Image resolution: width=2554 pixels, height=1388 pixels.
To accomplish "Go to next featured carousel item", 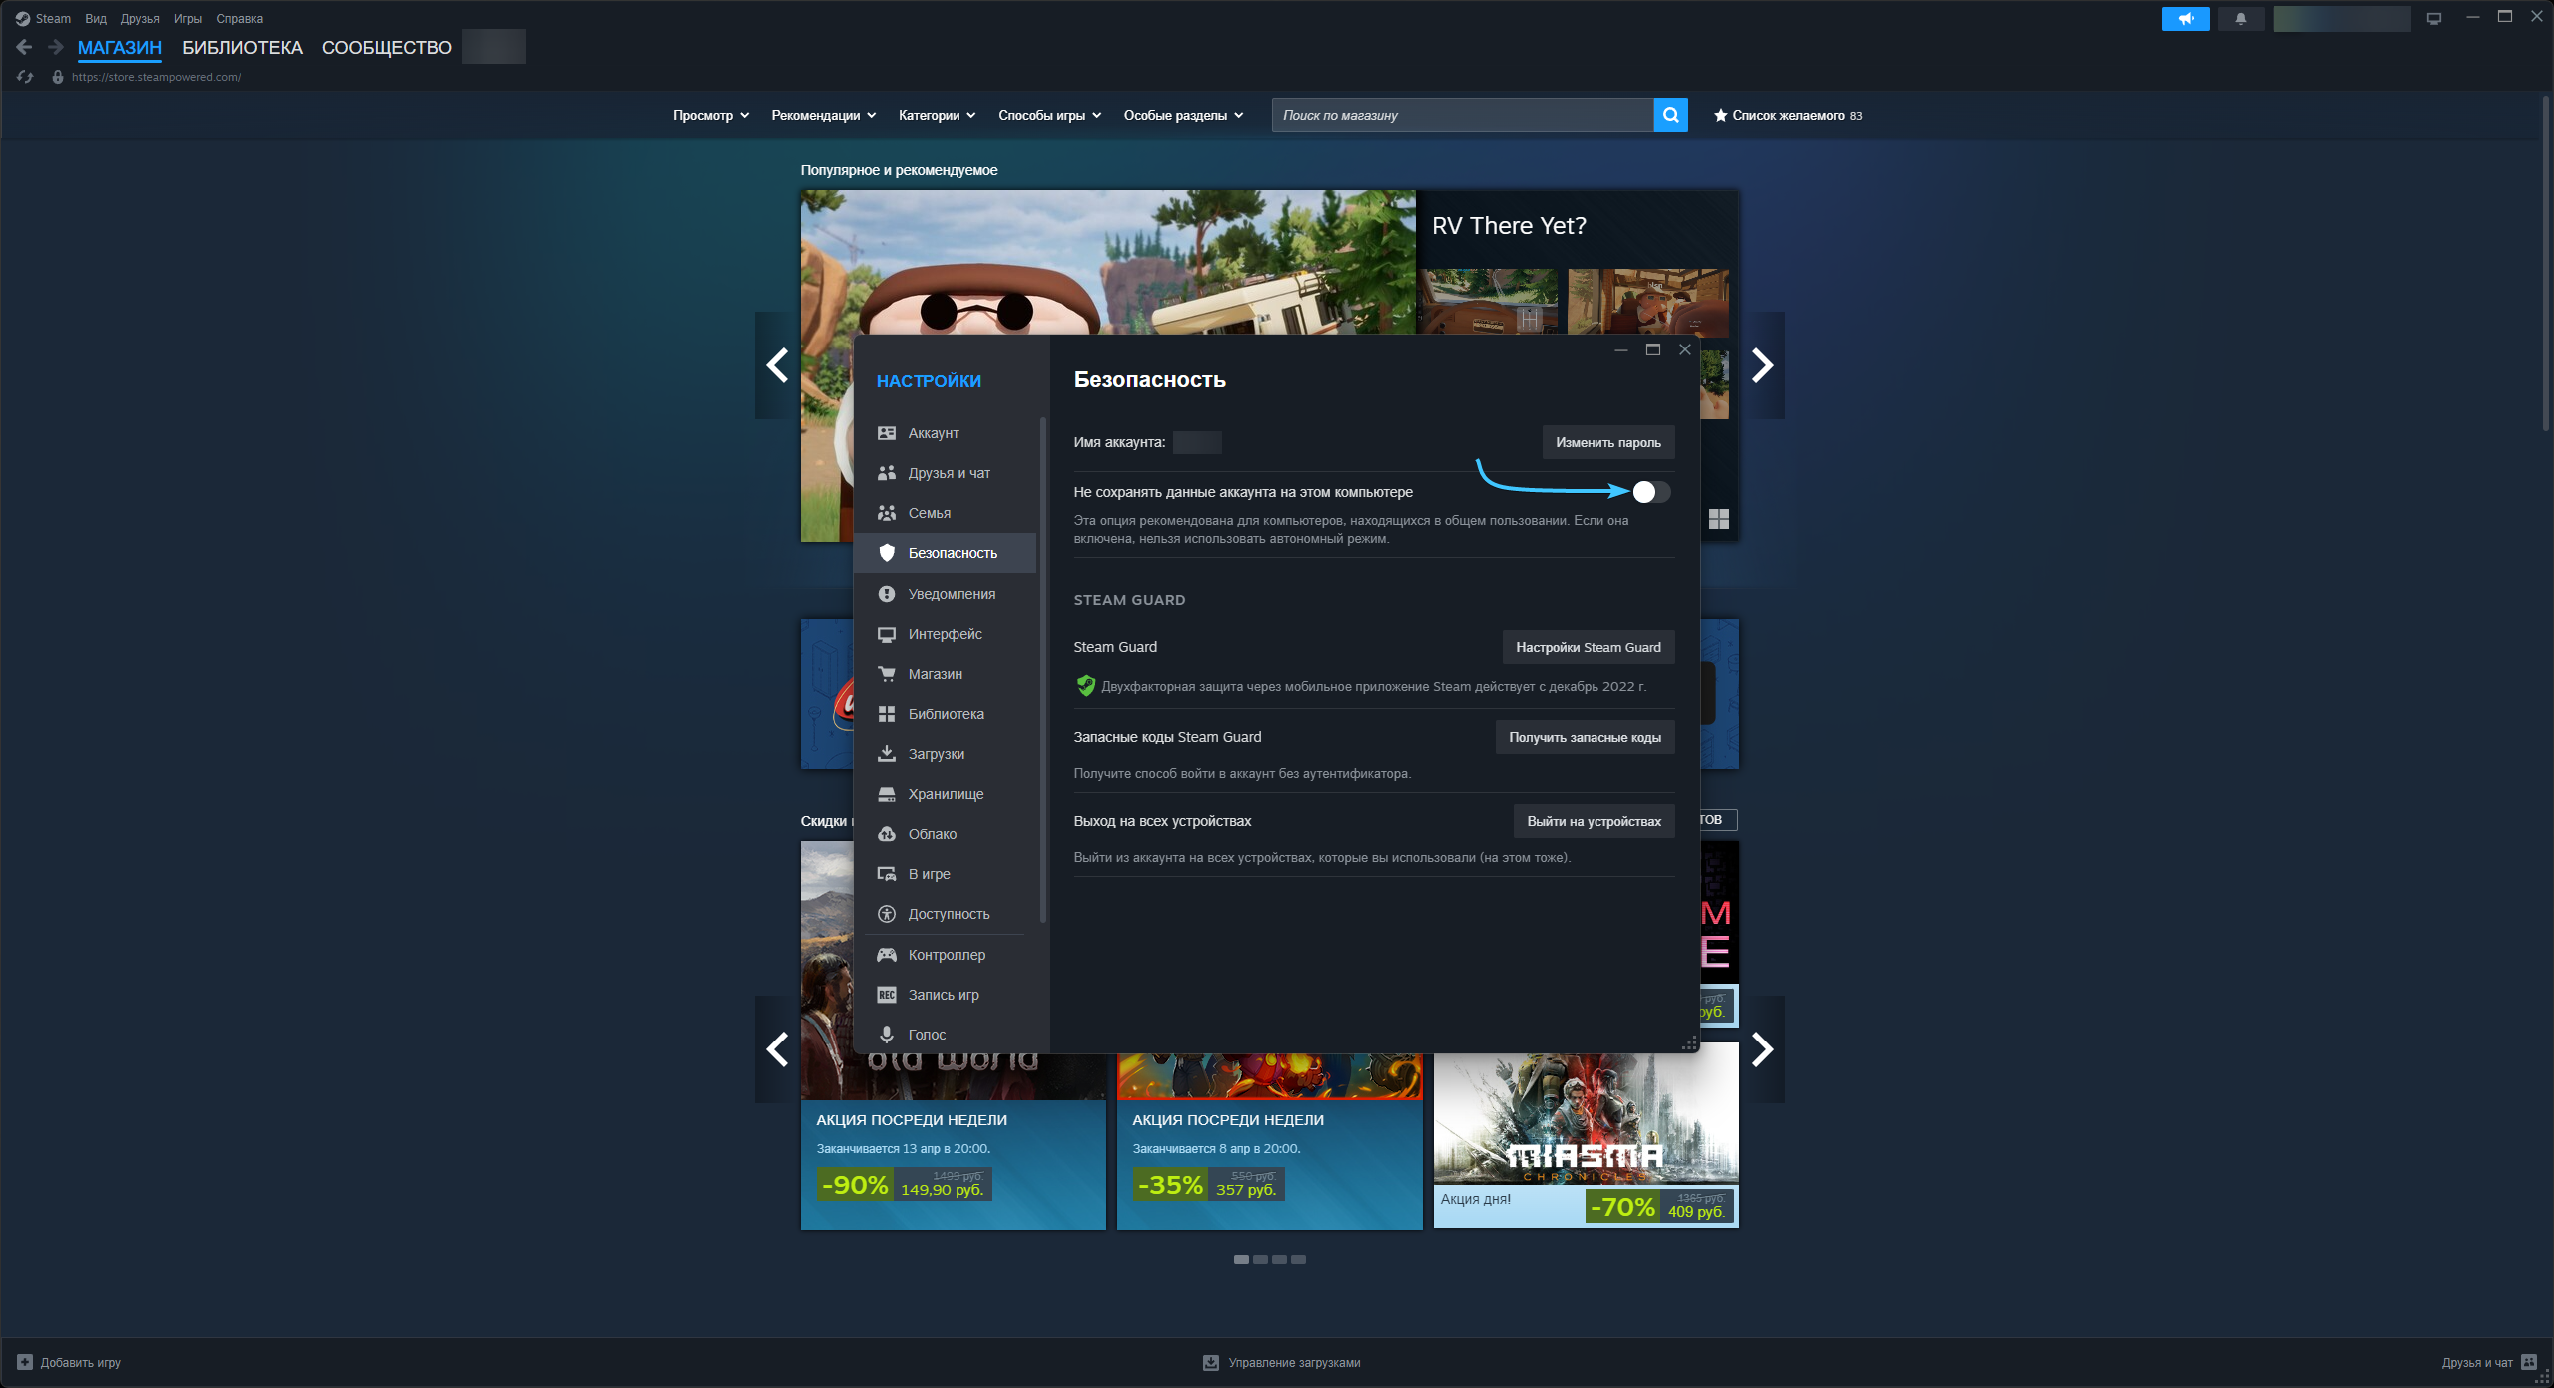I will click(x=1762, y=365).
